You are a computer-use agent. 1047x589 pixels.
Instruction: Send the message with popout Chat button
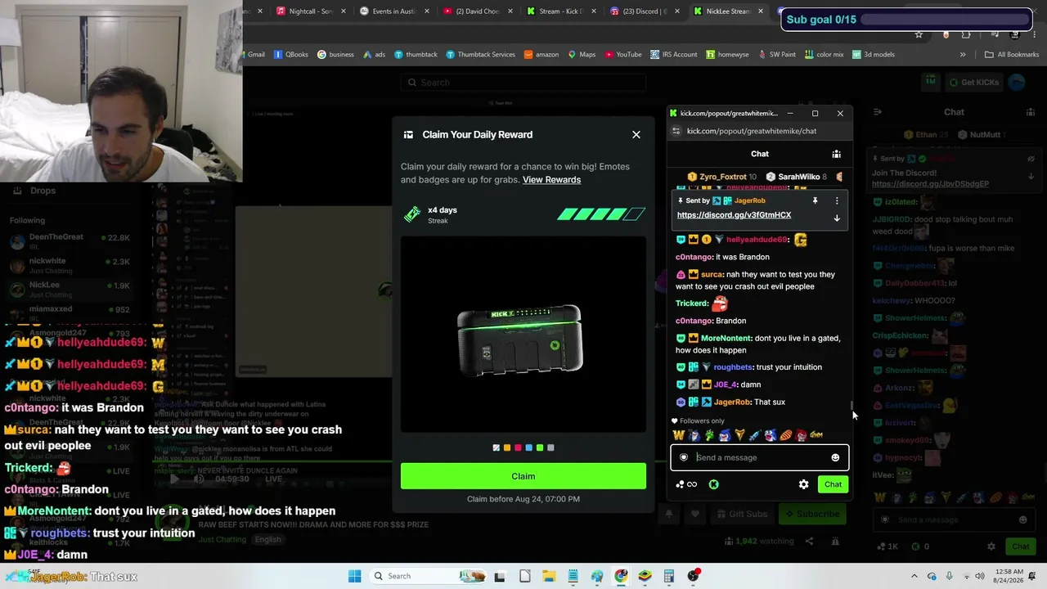(x=833, y=484)
